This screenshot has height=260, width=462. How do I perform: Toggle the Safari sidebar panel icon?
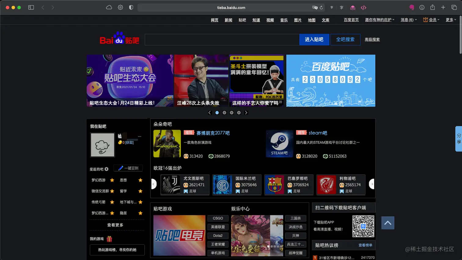31,7
